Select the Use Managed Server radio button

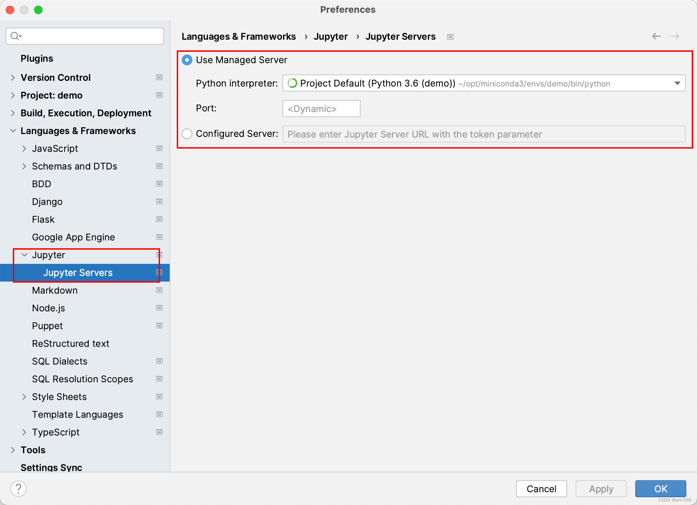[187, 60]
